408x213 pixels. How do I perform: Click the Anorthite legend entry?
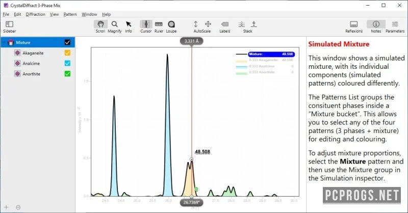[x=265, y=72]
